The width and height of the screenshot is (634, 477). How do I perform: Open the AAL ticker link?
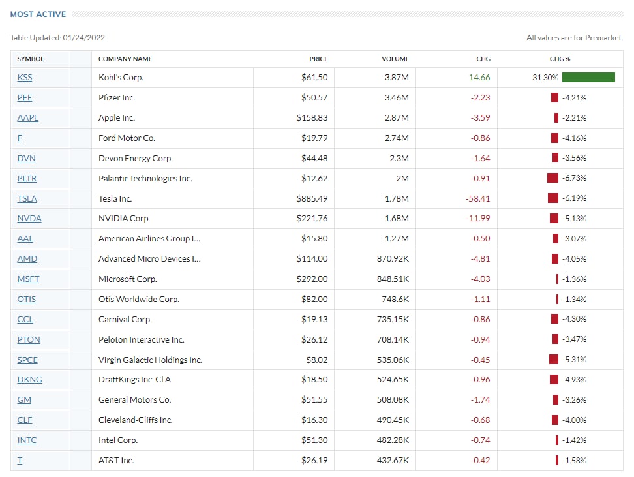[x=25, y=239]
